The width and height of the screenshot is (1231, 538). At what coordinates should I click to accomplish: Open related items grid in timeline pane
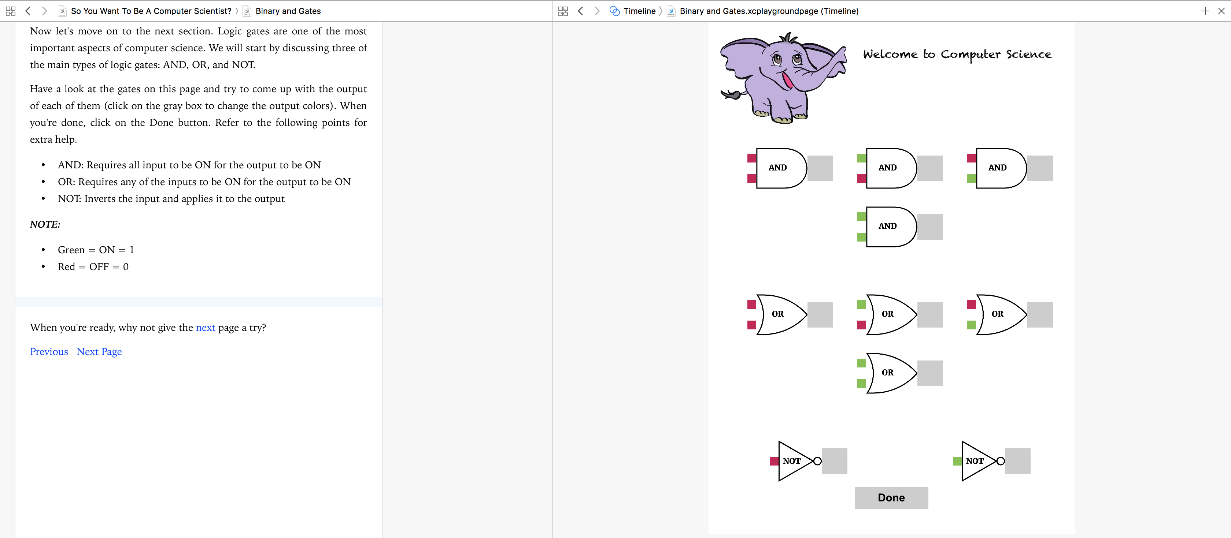click(x=563, y=11)
